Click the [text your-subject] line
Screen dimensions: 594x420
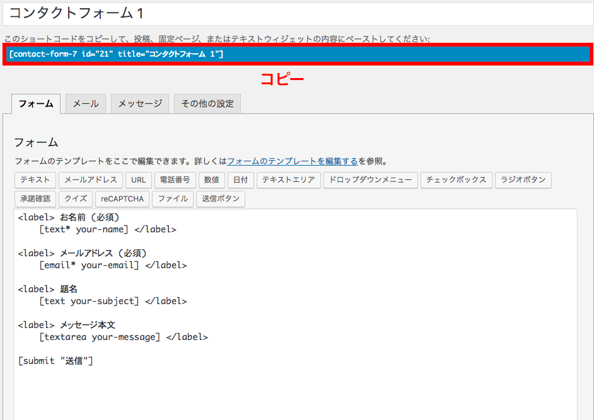(x=113, y=301)
